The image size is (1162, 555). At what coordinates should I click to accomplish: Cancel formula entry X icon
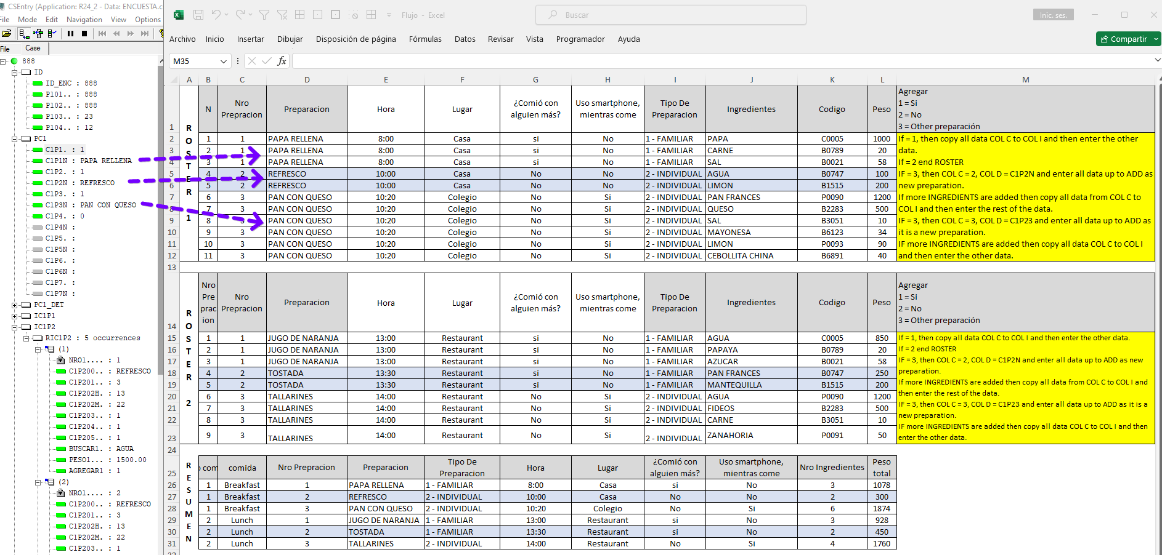(x=251, y=61)
